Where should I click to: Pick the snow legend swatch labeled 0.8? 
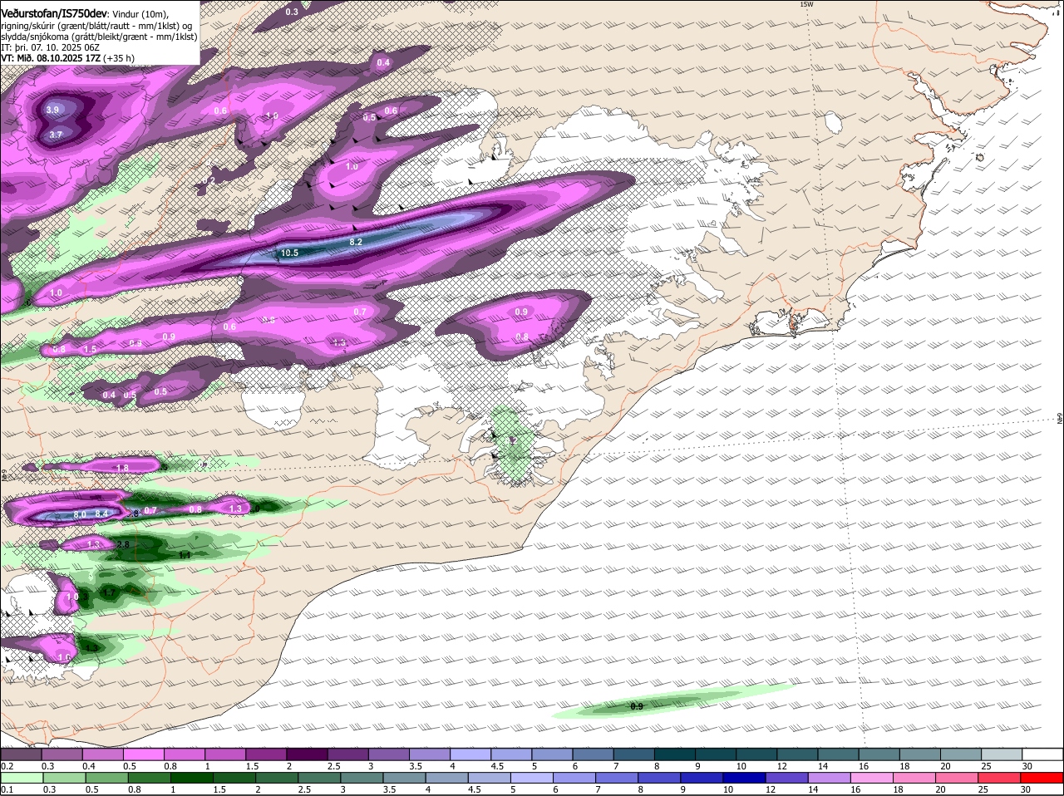(x=184, y=754)
